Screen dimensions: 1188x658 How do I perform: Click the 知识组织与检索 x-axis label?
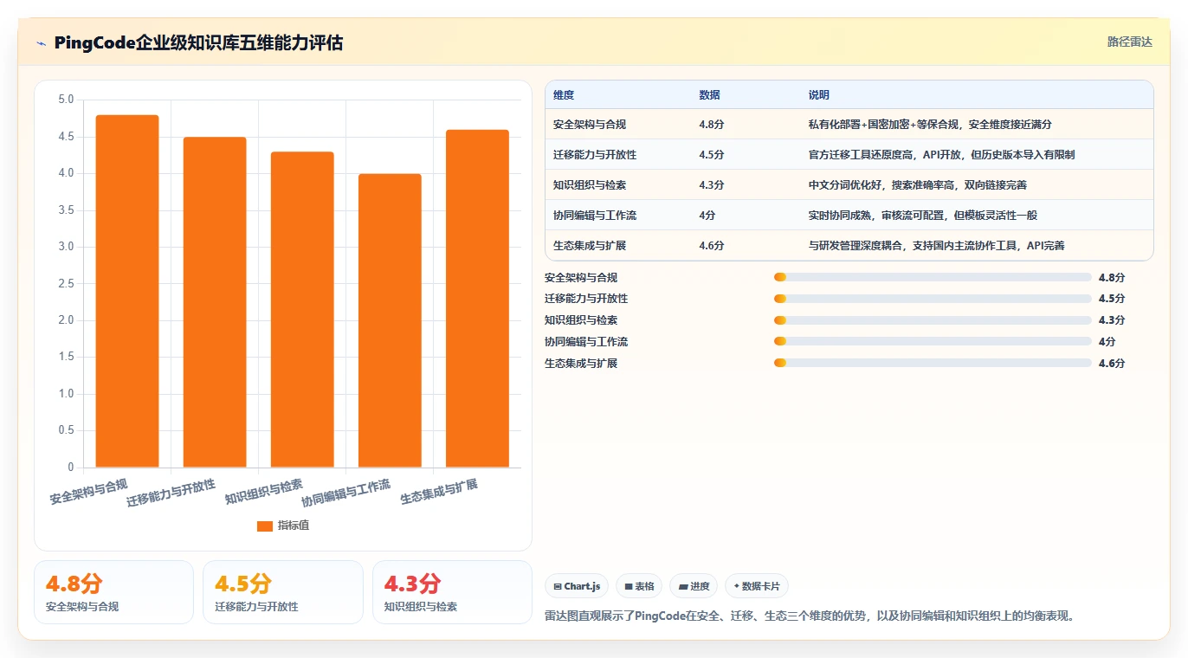264,492
